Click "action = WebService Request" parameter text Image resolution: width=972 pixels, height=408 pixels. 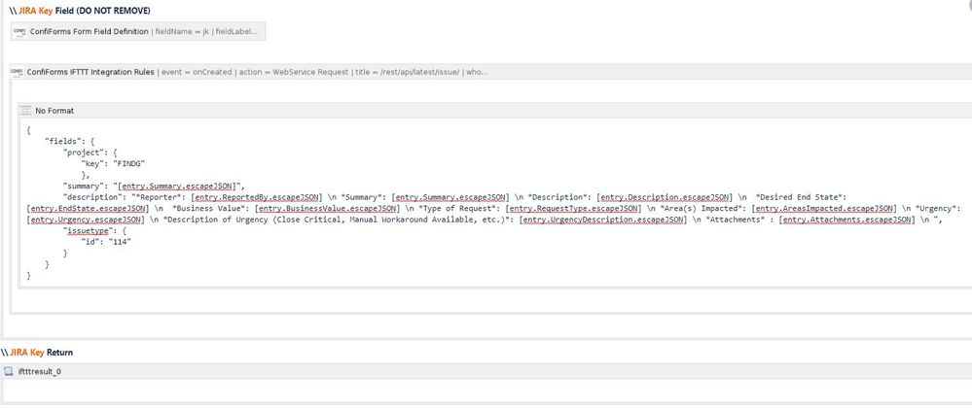pyautogui.click(x=294, y=72)
